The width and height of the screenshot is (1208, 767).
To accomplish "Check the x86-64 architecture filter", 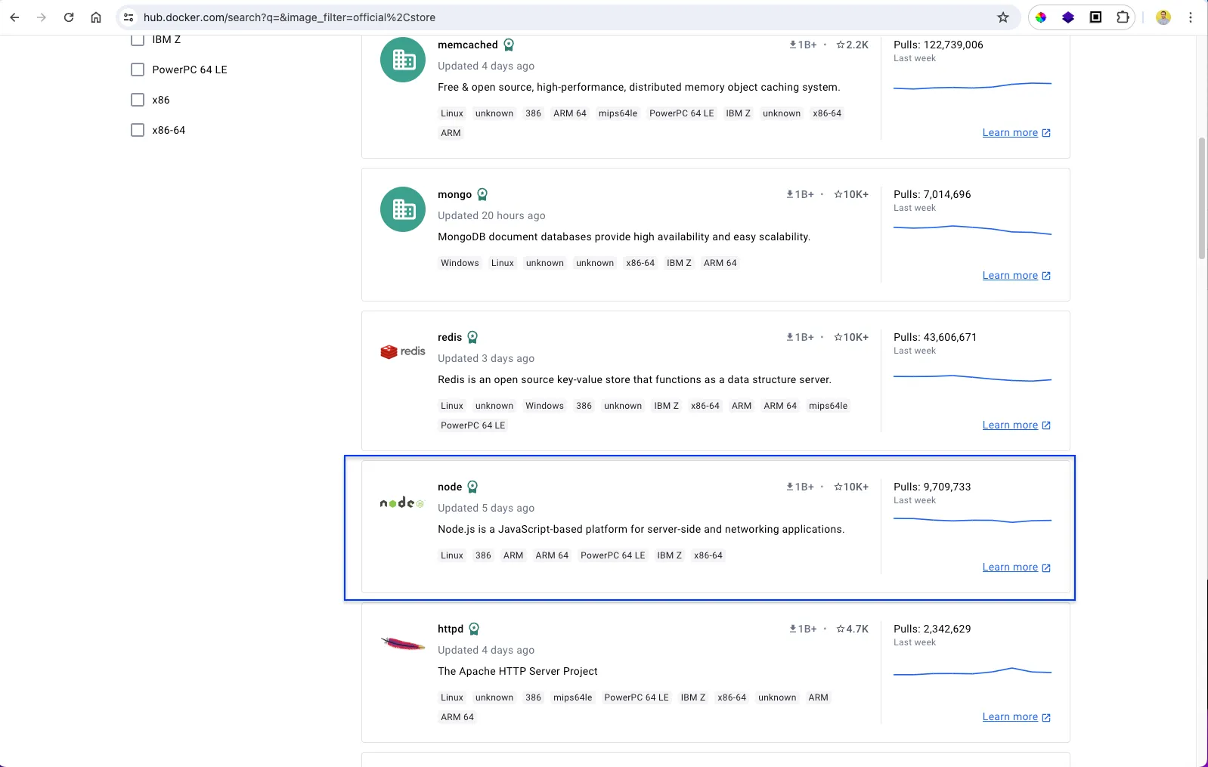I will point(138,130).
